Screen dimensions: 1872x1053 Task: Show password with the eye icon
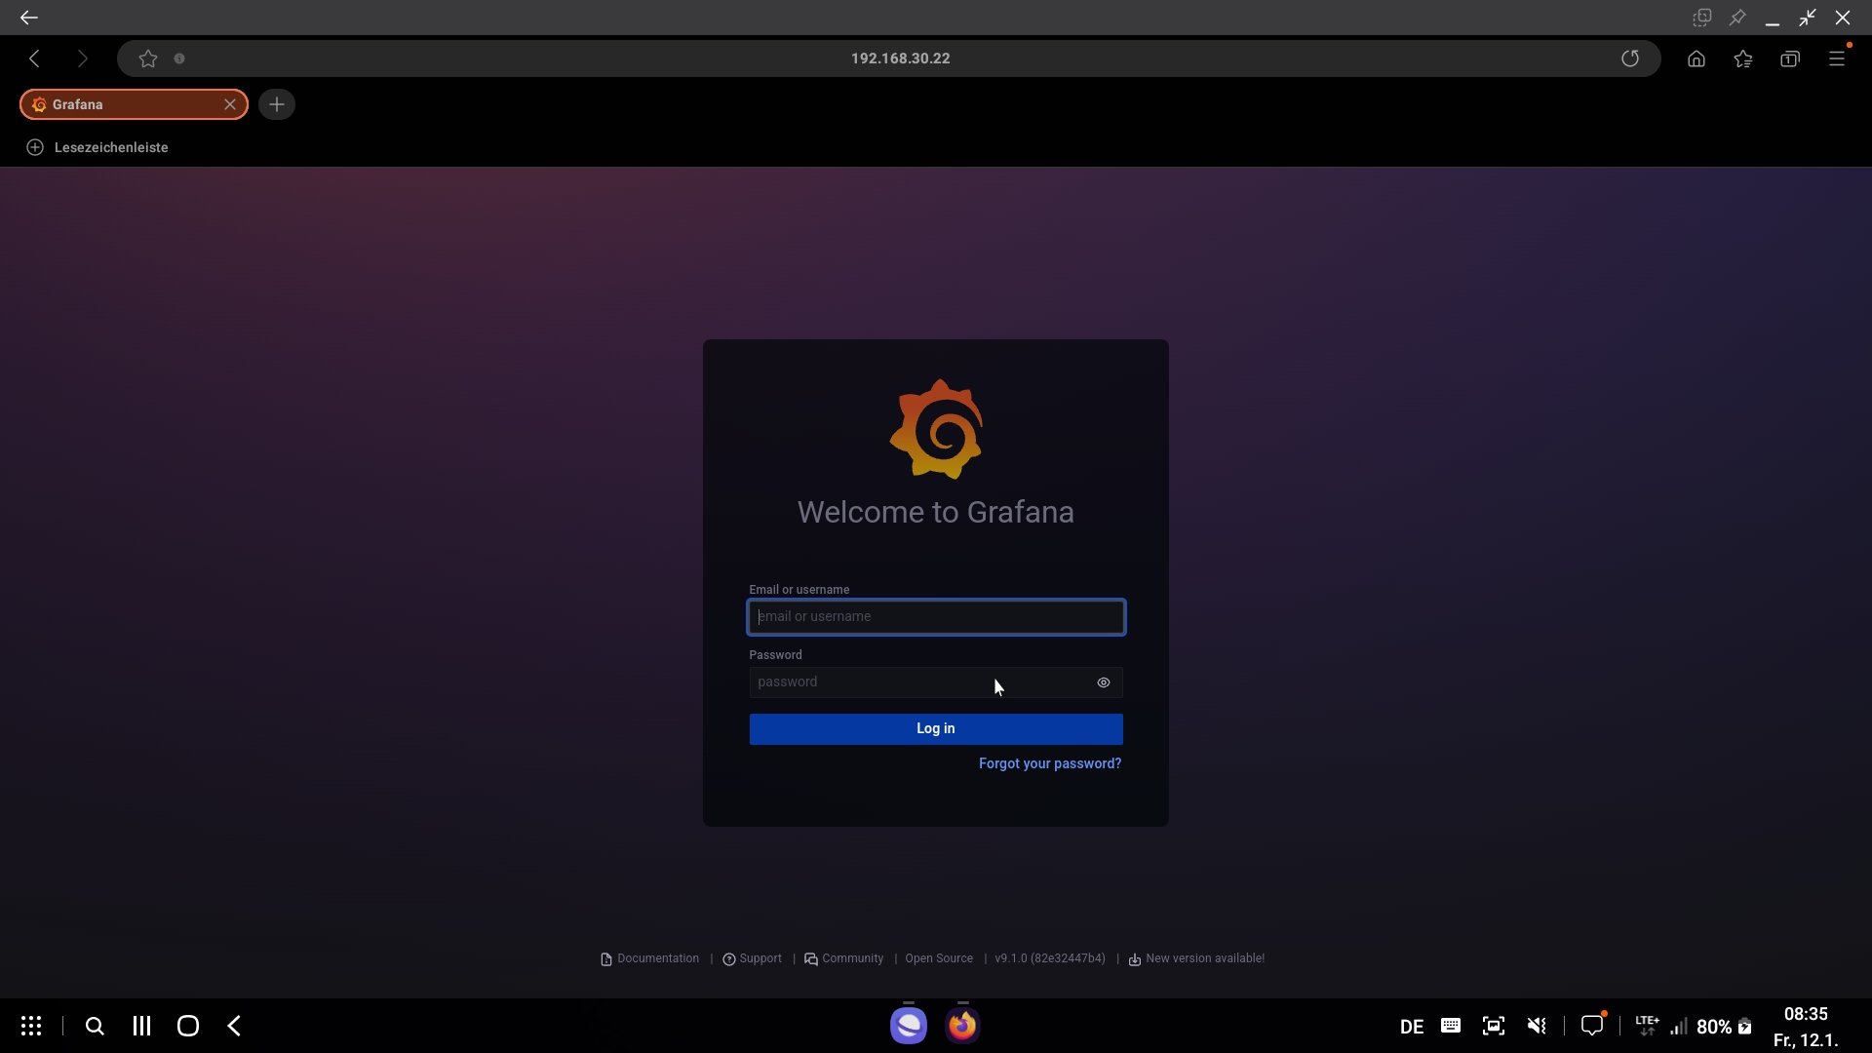1103,682
